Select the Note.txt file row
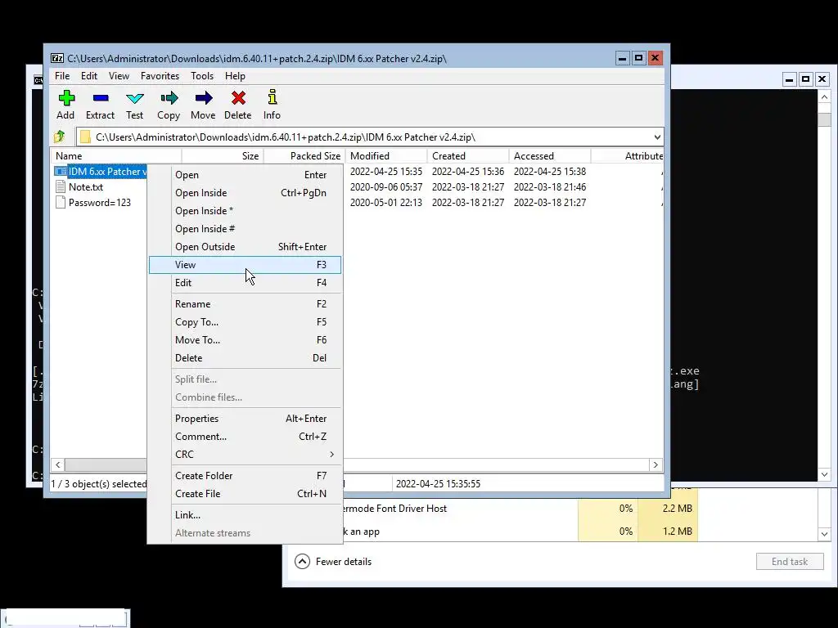 pyautogui.click(x=86, y=187)
